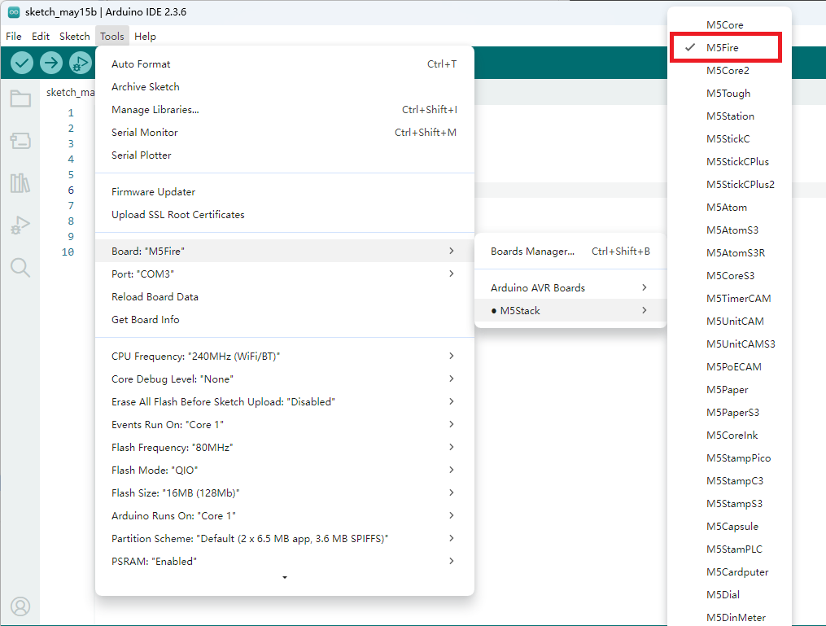Expand the Events Run On submenu
This screenshot has width=826, height=626.
click(x=285, y=425)
